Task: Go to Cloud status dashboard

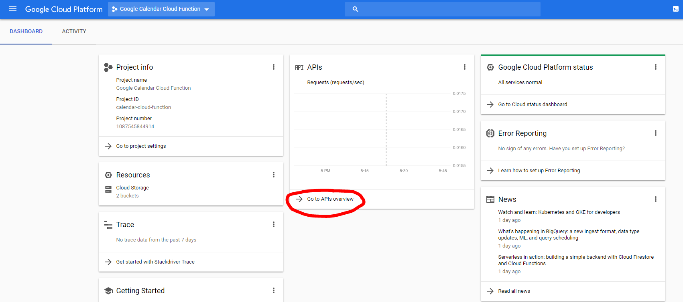Action: click(533, 105)
